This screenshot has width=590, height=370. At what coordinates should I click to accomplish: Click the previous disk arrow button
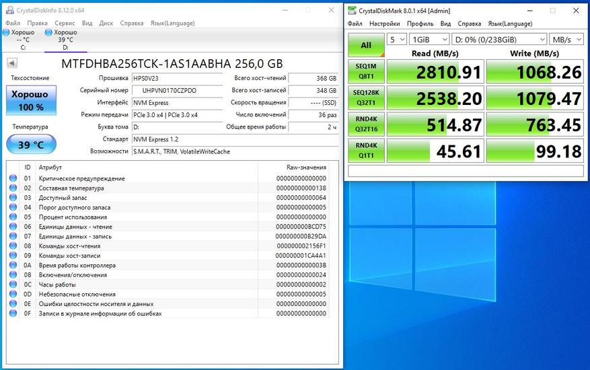coord(12,63)
